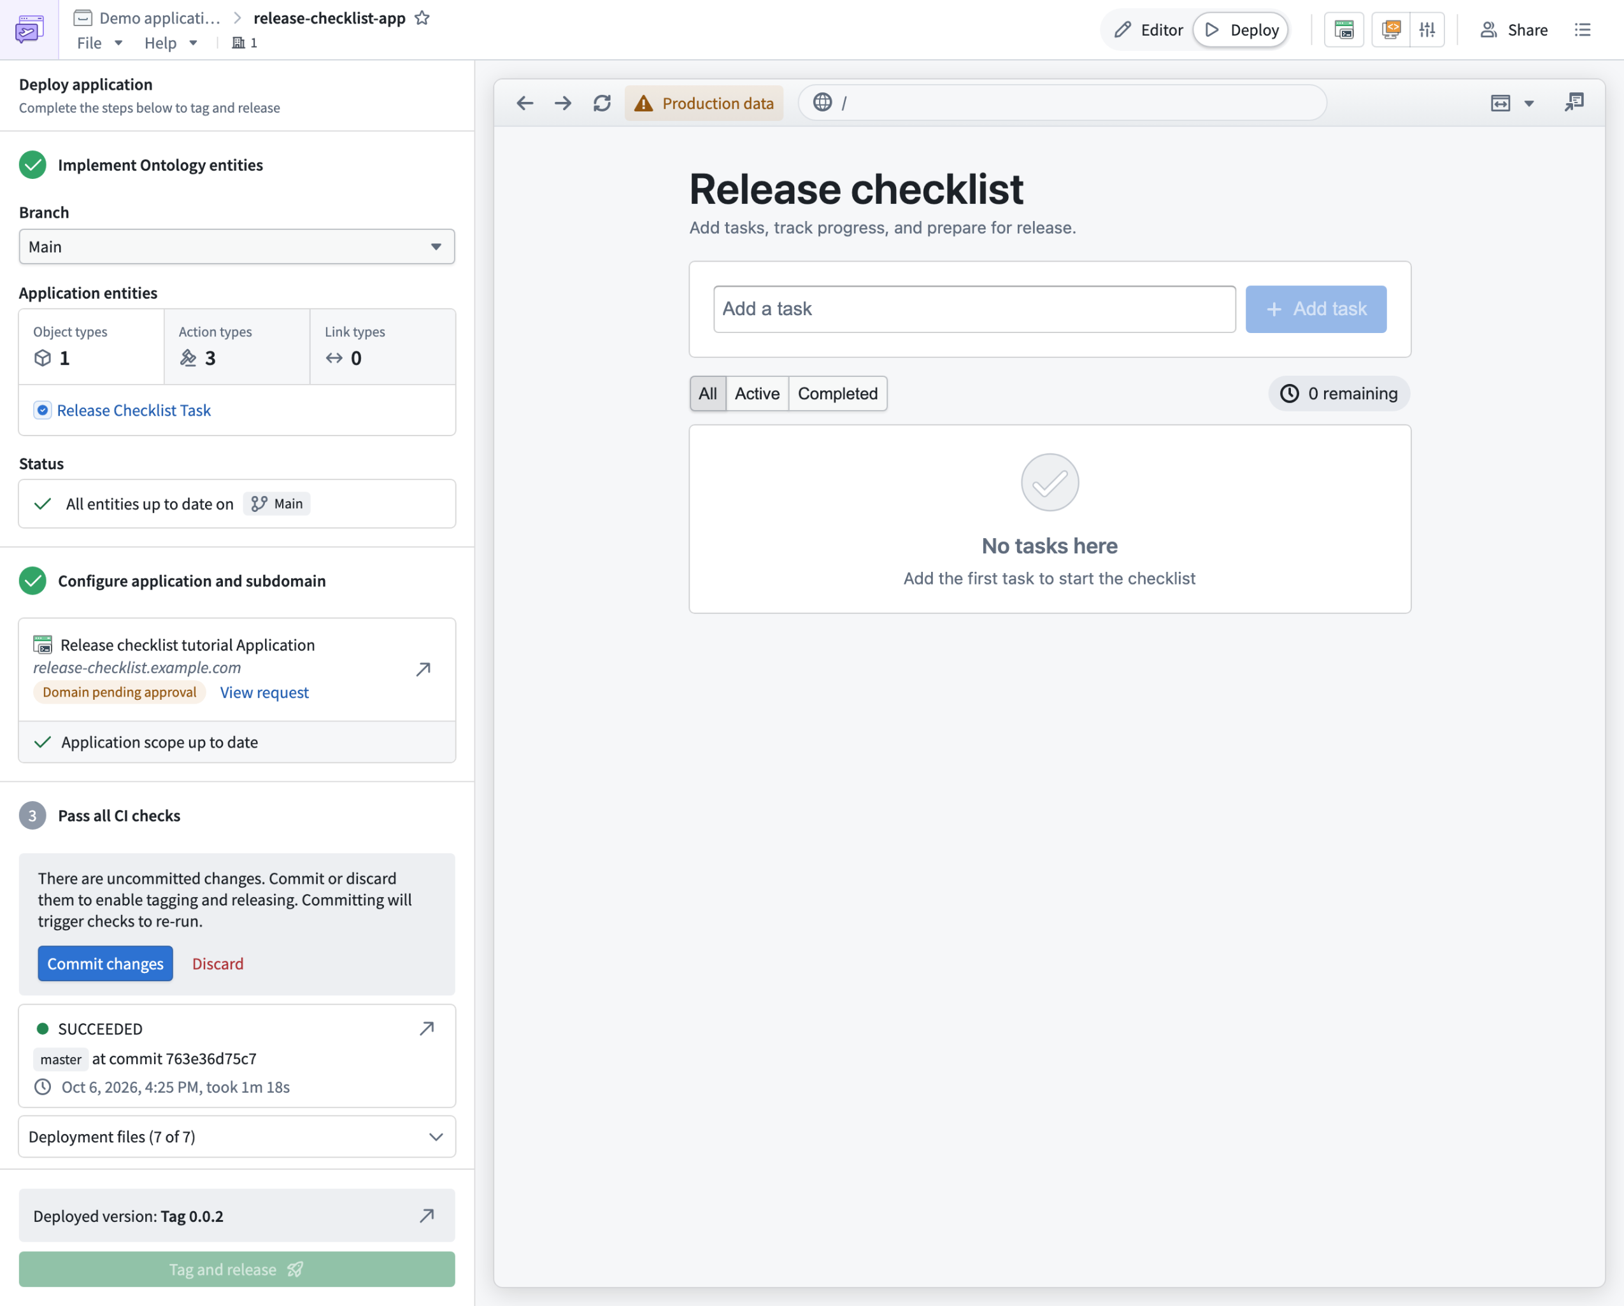This screenshot has width=1624, height=1306.
Task: Star the release-checklist-app project
Action: click(x=423, y=17)
